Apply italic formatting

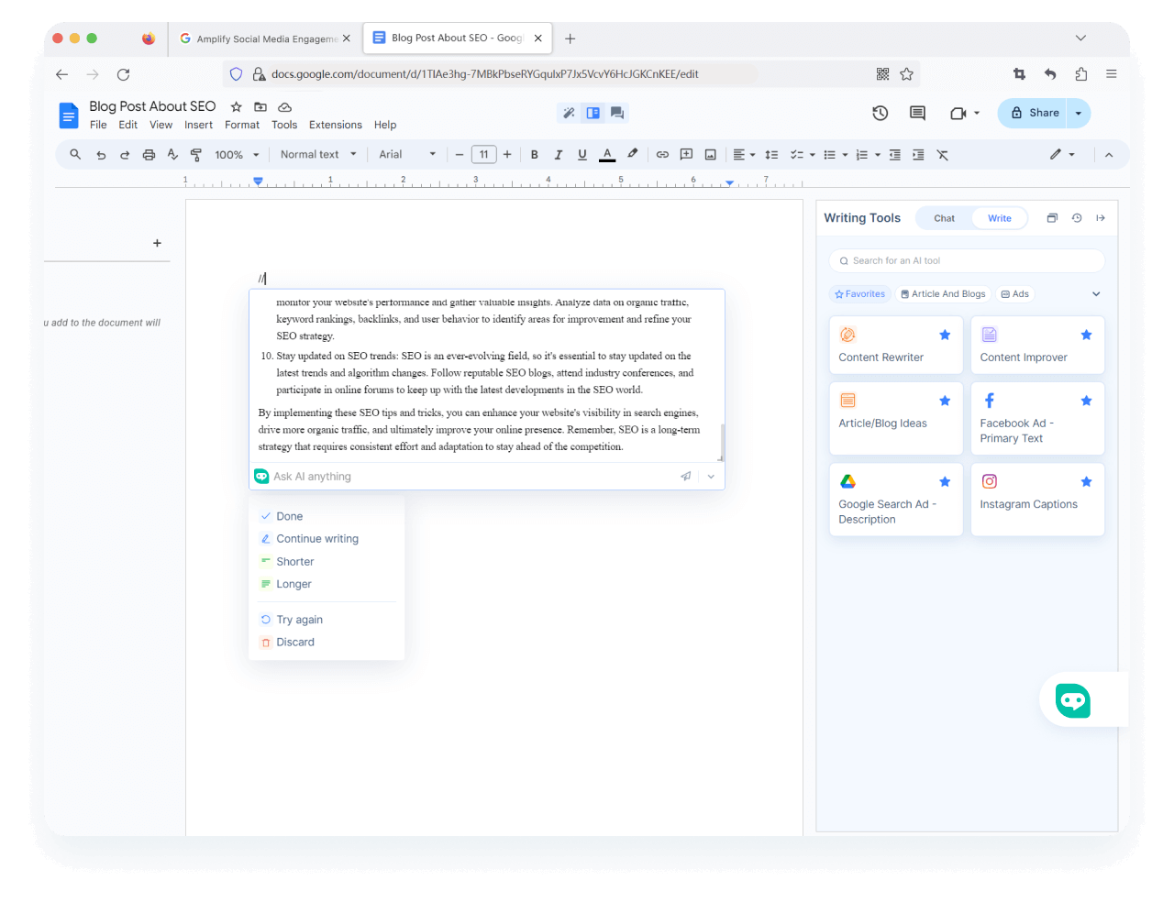pos(558,154)
